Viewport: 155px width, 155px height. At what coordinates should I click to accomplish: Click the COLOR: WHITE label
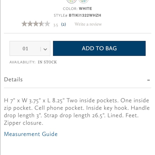tap(77, 9)
